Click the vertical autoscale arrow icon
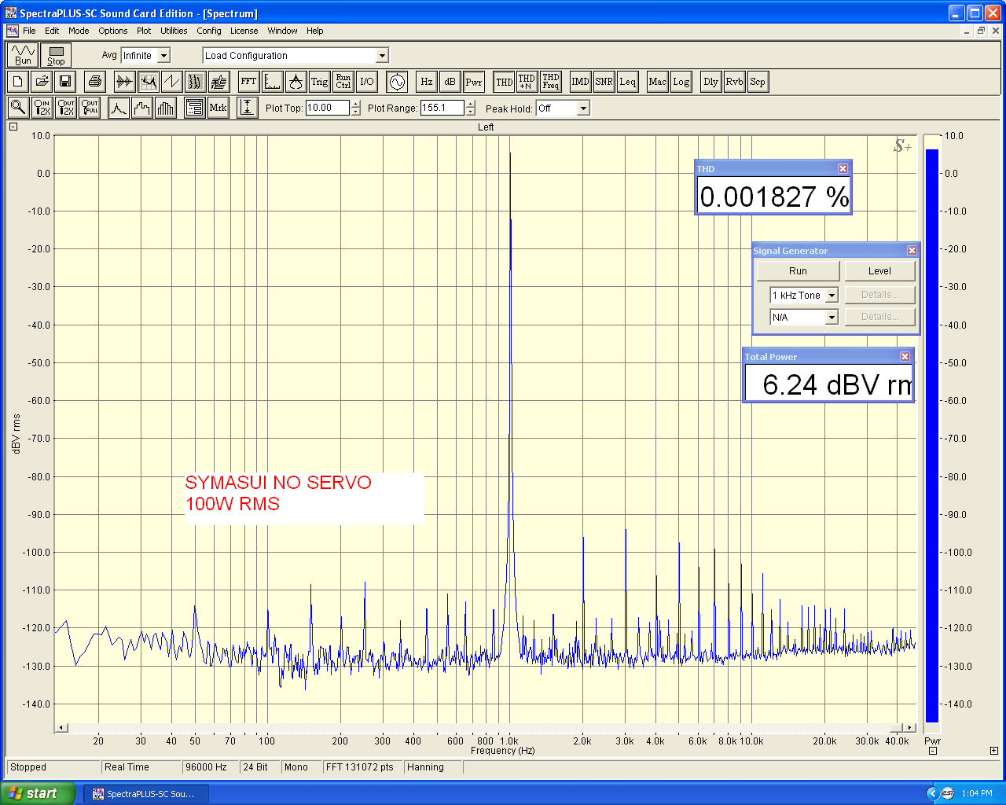Image resolution: width=1006 pixels, height=805 pixels. click(247, 108)
